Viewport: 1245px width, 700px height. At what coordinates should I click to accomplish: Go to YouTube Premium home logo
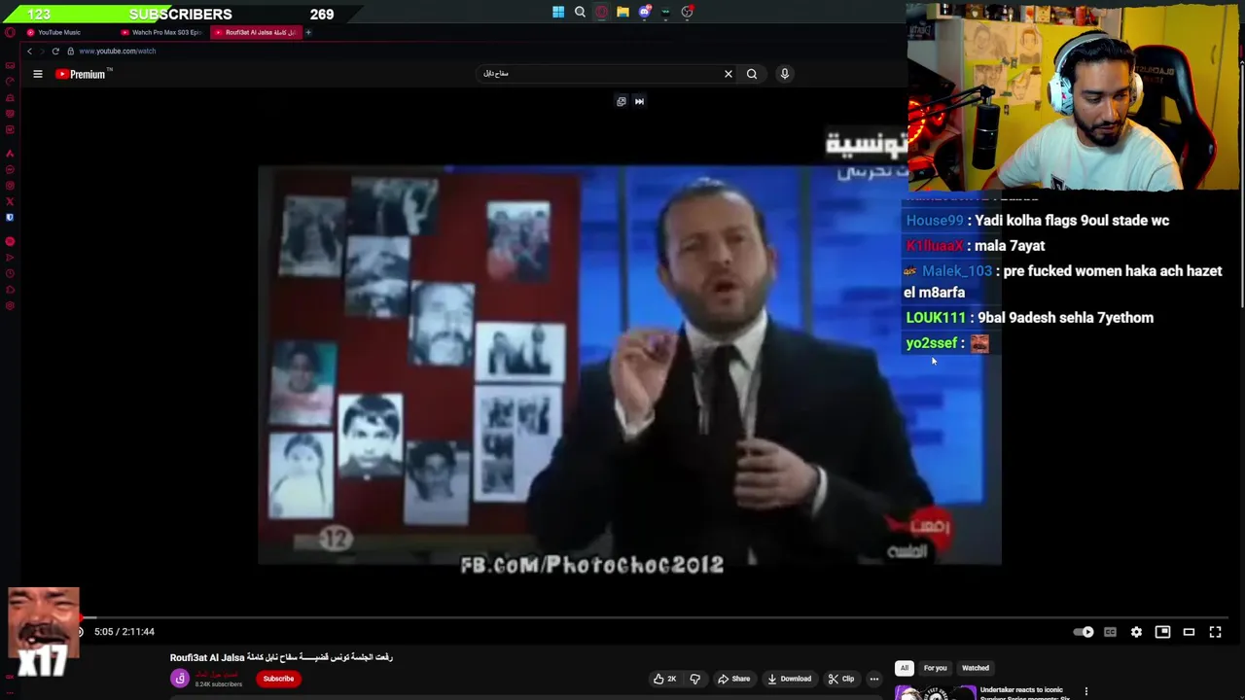(x=84, y=74)
